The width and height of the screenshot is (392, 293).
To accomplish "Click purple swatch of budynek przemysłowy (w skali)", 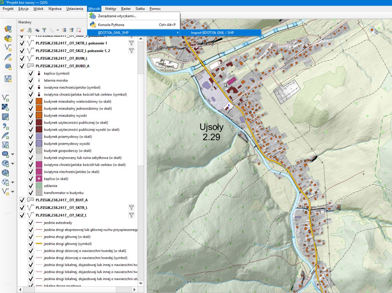I will [x=39, y=137].
